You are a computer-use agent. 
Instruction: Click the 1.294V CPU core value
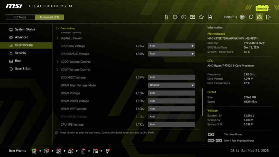[140, 46]
